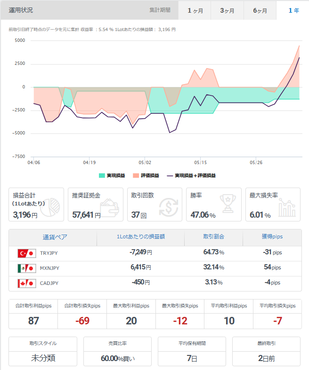Click the 32.14% trade ratio value
This screenshot has width=309, height=370.
[214, 268]
